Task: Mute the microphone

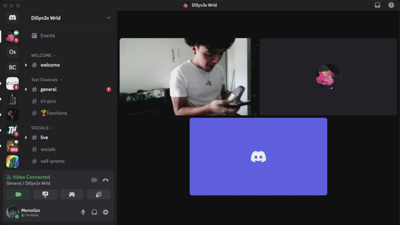Action: (x=83, y=212)
